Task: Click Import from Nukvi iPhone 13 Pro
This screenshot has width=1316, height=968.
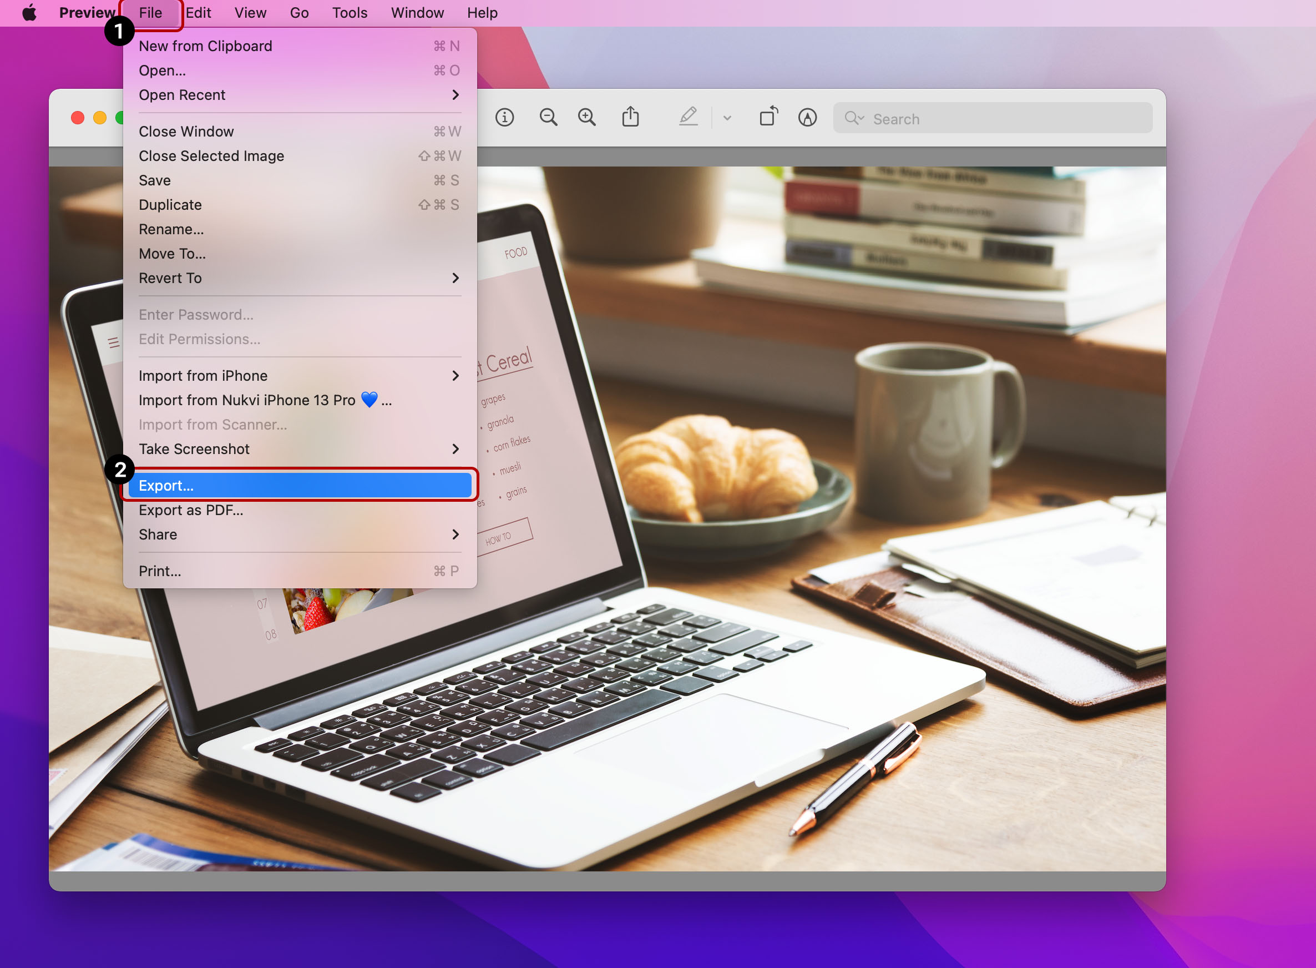Action: tap(265, 400)
